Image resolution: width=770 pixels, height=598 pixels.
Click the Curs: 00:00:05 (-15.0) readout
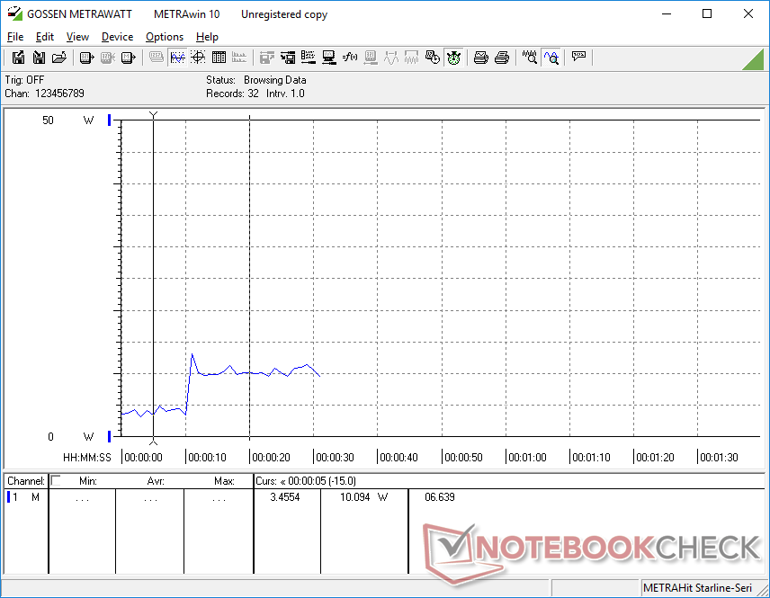pyautogui.click(x=306, y=481)
